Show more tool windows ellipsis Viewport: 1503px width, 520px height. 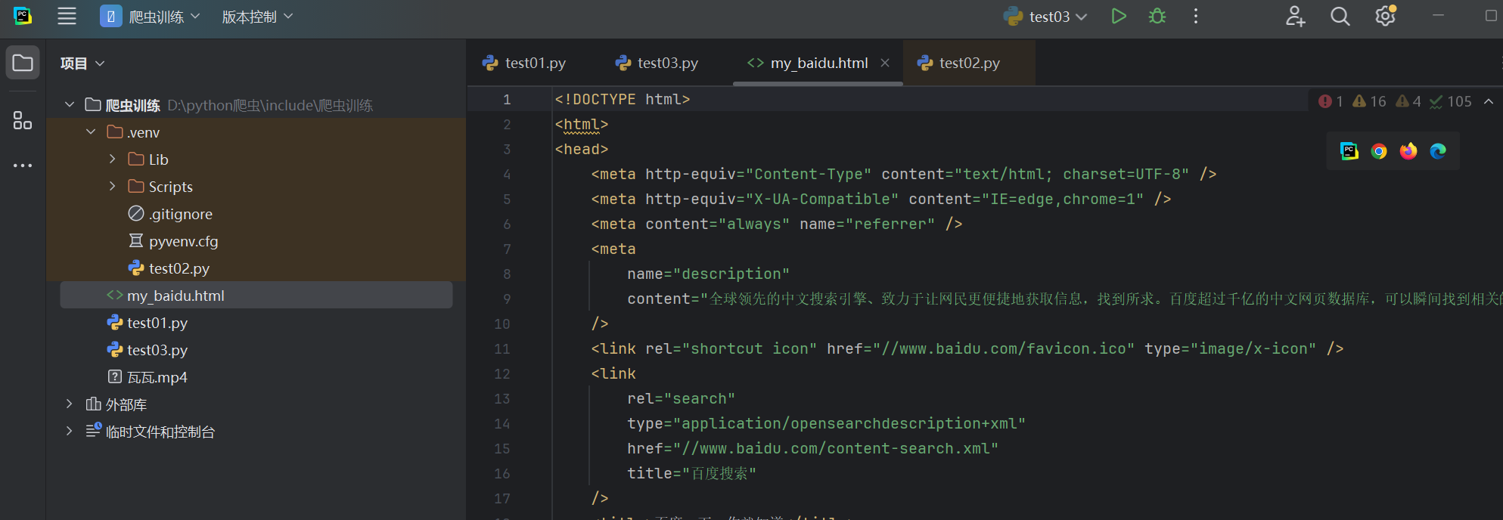[x=23, y=165]
